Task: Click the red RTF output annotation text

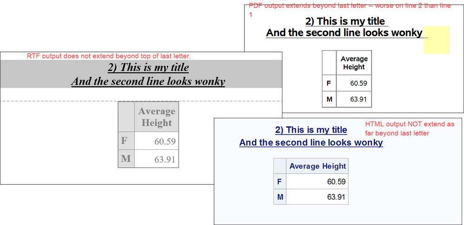Action: coord(109,56)
